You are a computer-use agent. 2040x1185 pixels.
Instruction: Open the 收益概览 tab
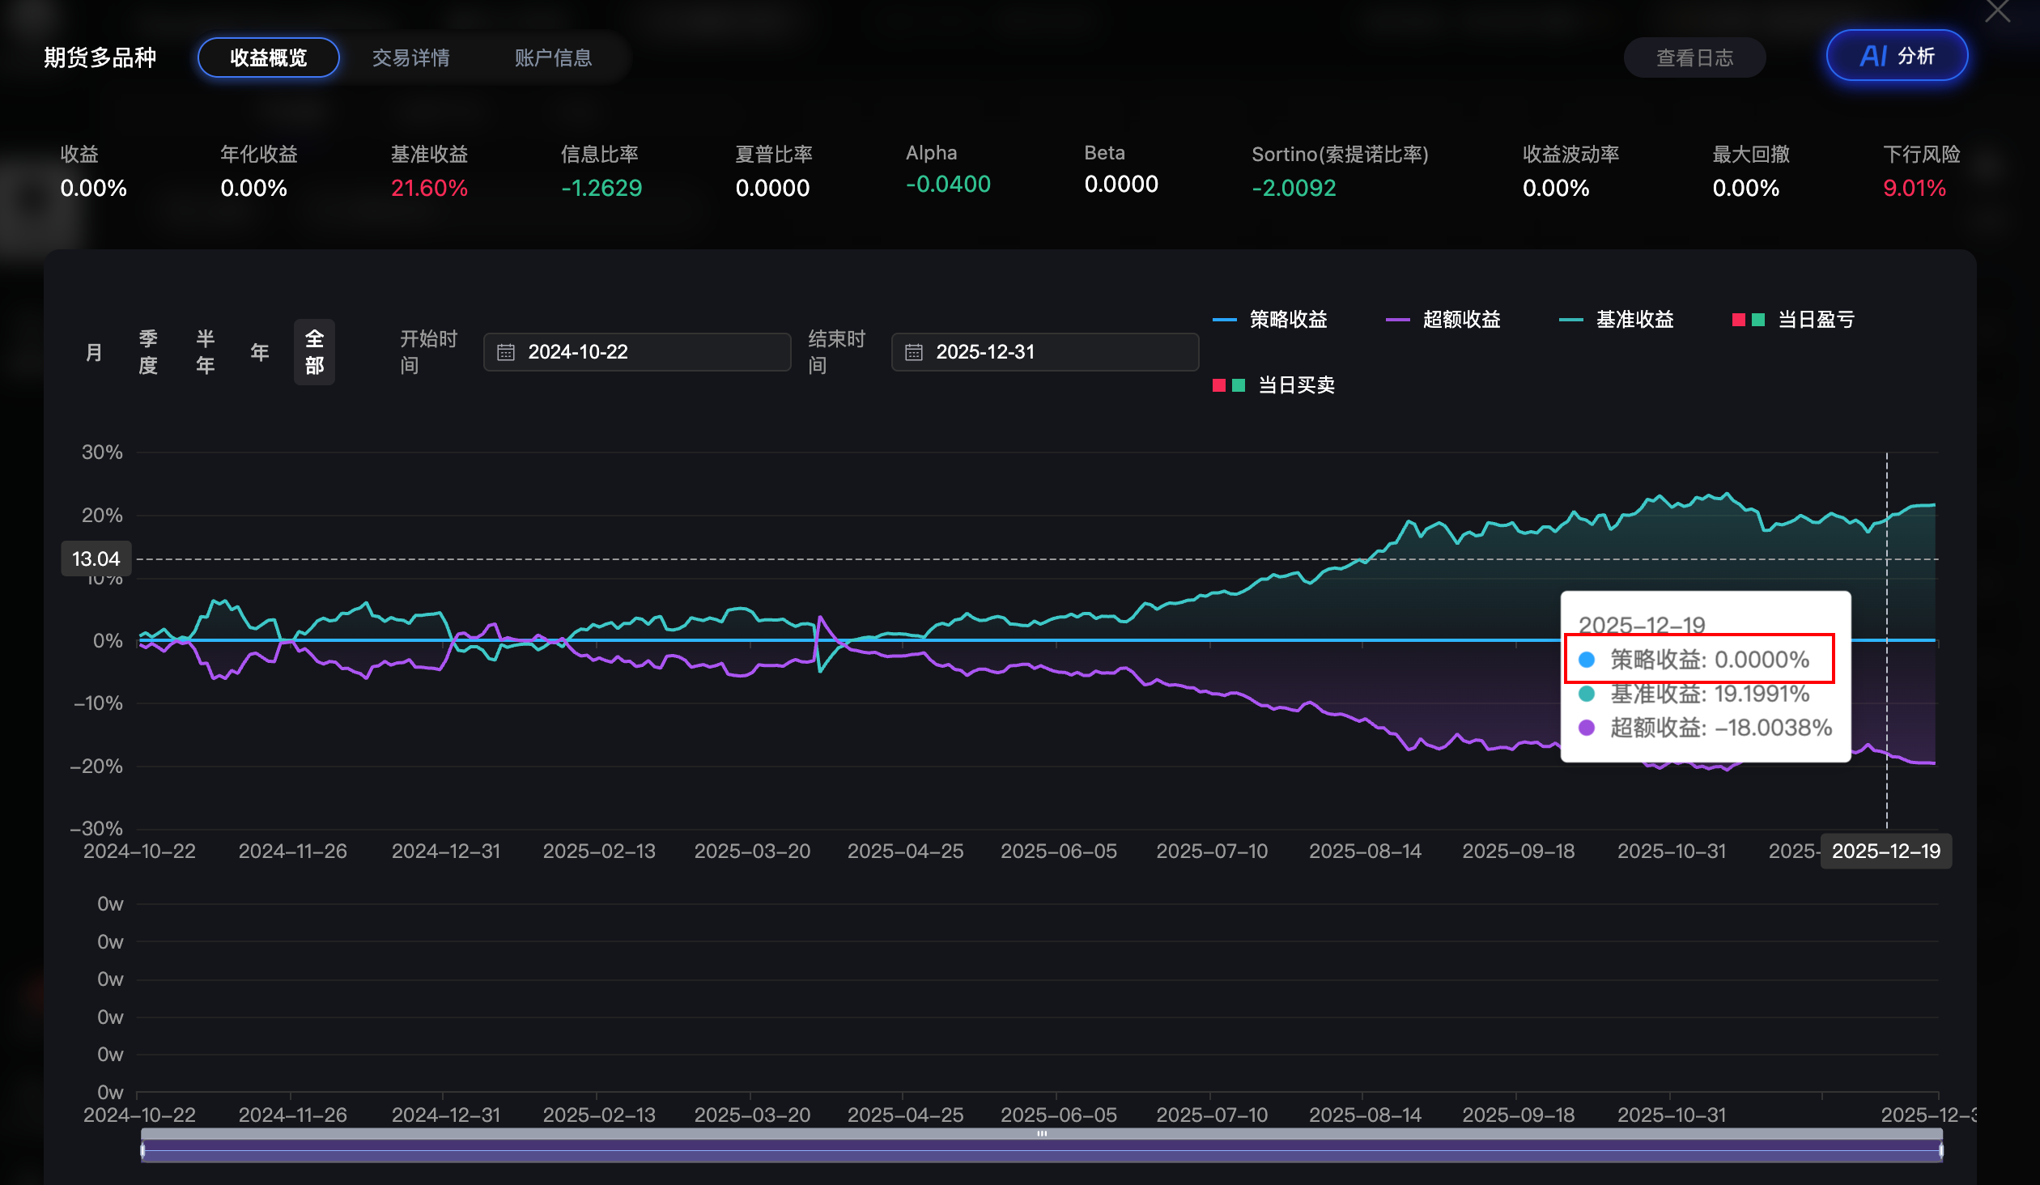click(268, 57)
